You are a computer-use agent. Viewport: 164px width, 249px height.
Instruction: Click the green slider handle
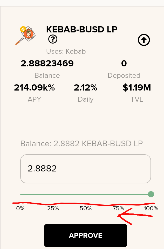pyautogui.click(x=151, y=194)
